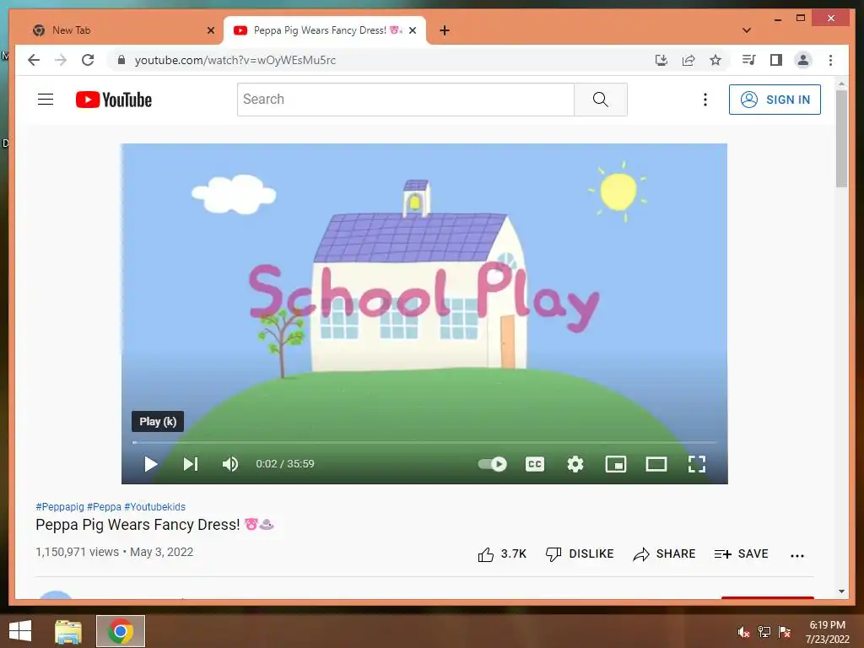Open the #Youtubekids hashtag link

pos(155,507)
